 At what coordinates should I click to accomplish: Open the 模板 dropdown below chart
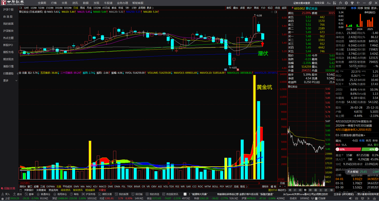273,186
